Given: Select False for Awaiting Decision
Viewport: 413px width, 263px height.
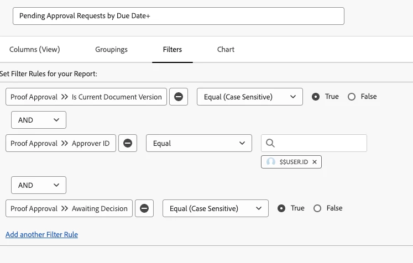Looking at the screenshot, I should click(x=317, y=208).
